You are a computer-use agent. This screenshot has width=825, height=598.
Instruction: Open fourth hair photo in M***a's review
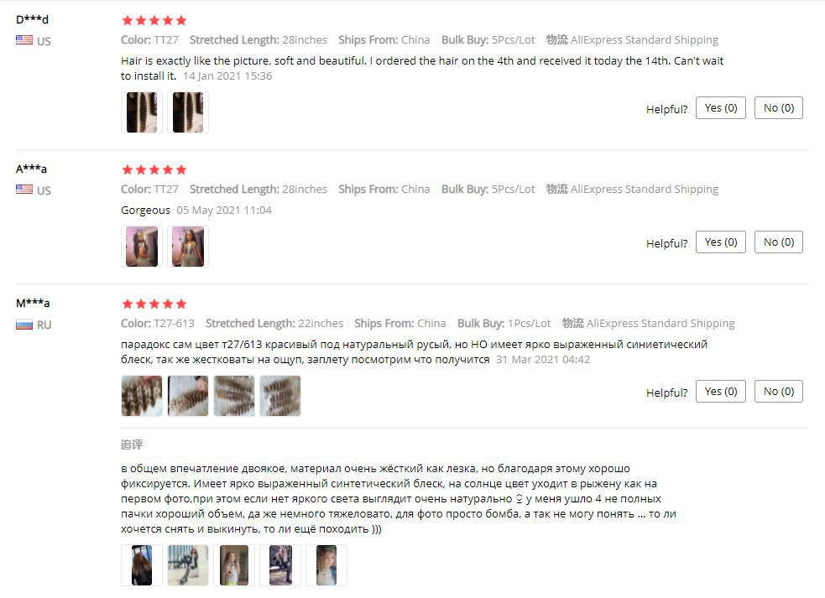tap(280, 396)
